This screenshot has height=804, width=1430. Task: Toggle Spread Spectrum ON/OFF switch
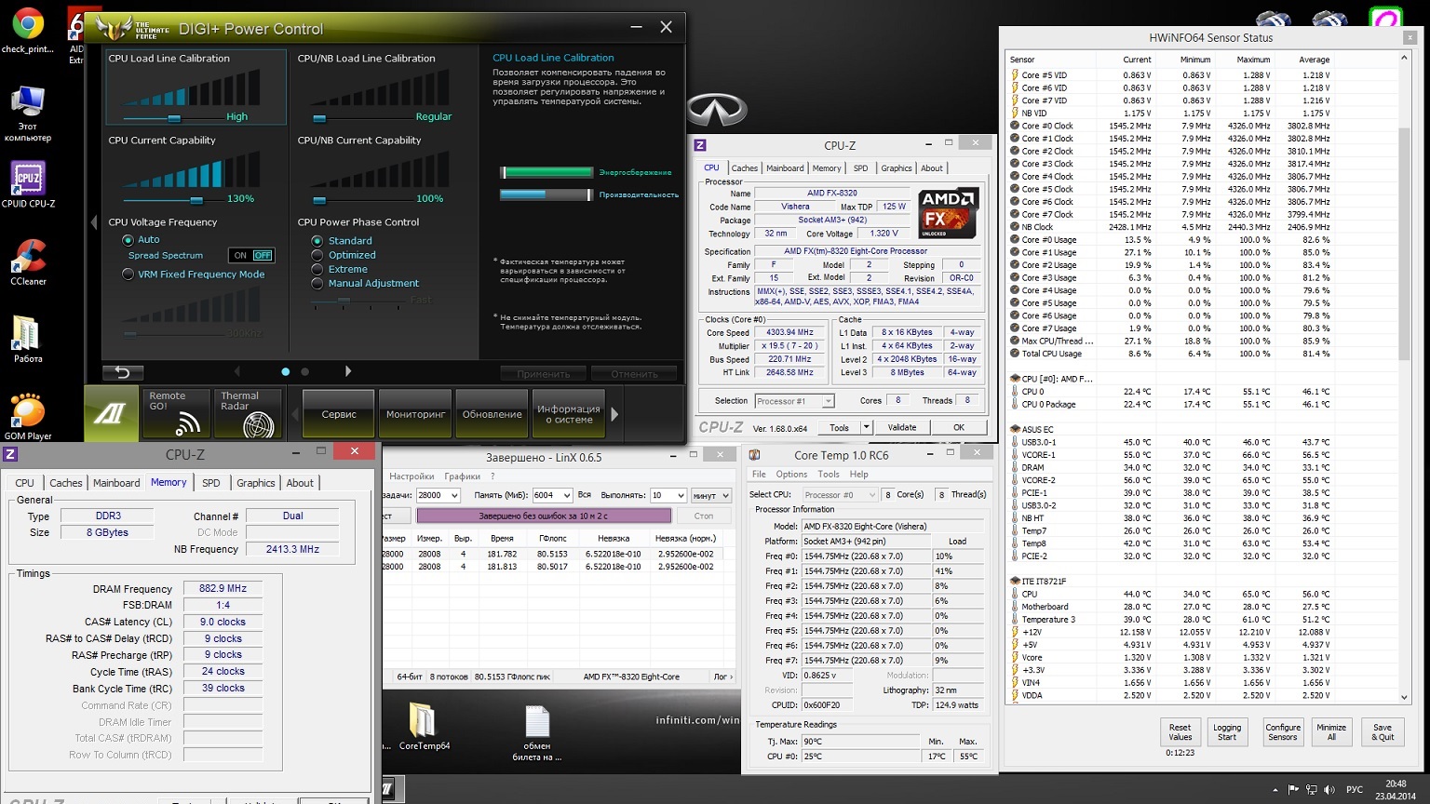click(x=251, y=255)
